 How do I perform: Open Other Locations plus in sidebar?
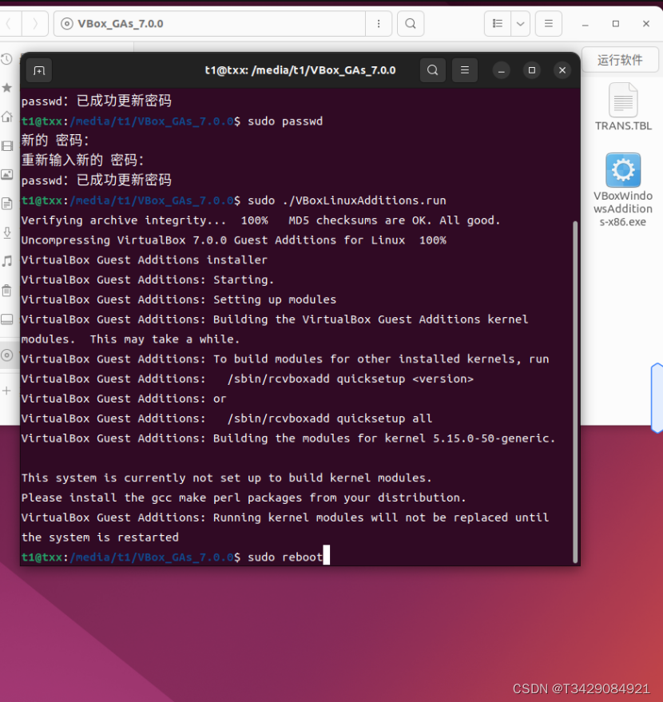pos(6,391)
